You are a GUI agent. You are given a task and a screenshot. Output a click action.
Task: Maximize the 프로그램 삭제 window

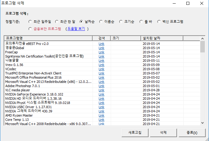coord(188,3)
